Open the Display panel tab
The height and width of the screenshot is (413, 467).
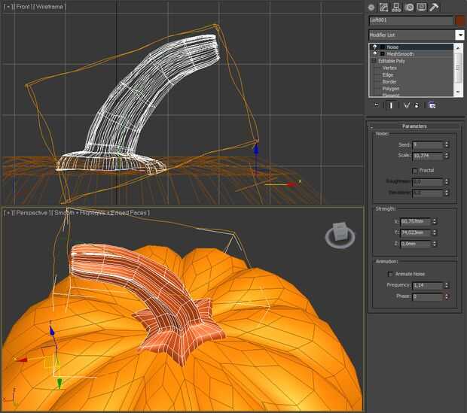click(421, 7)
